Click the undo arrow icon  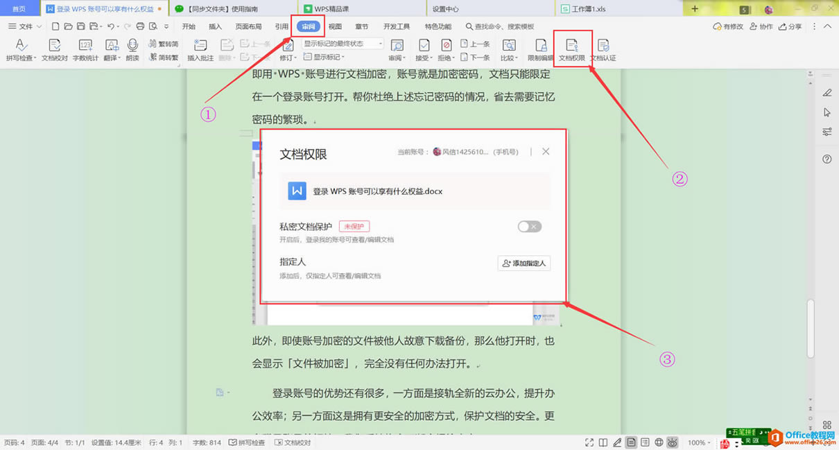pos(110,26)
